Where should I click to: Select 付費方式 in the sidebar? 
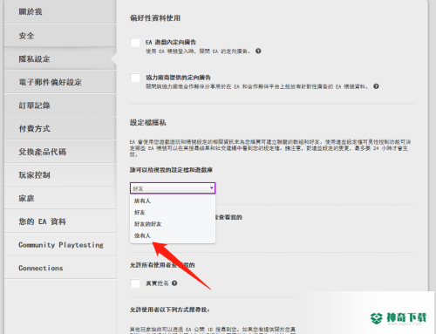[60, 128]
